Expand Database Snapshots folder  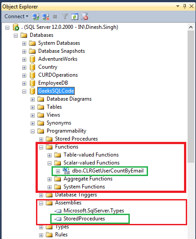24,52
